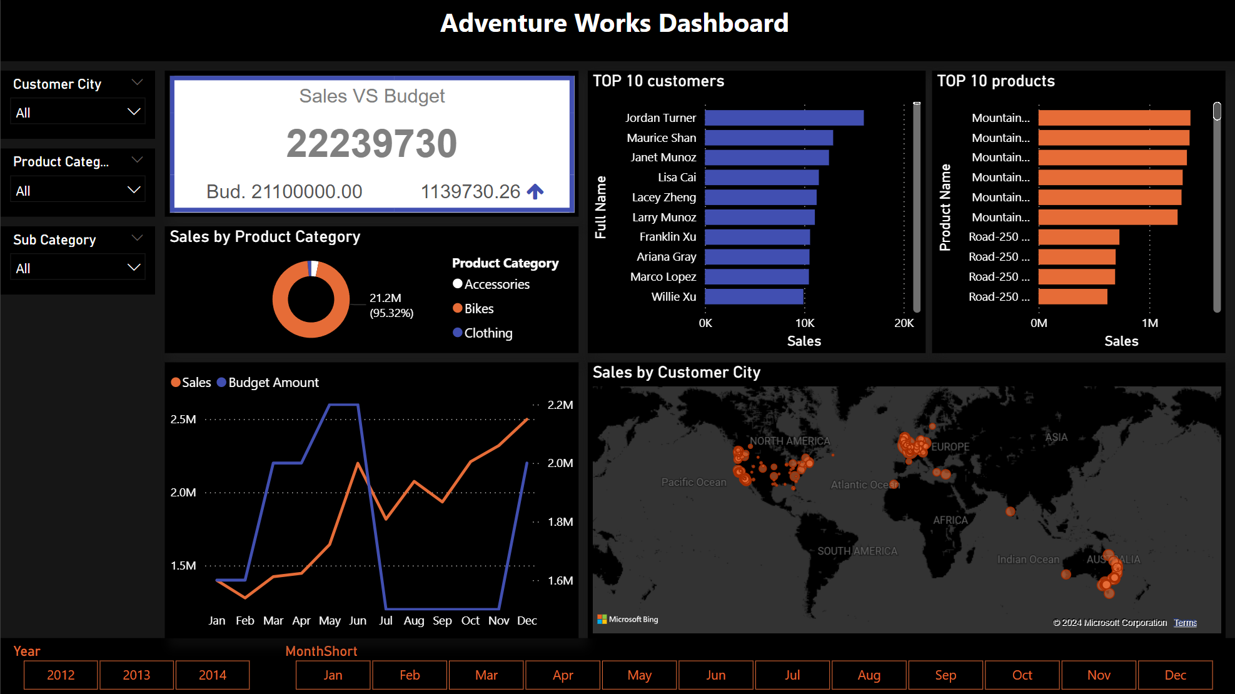Select year 2013 slicer
The height and width of the screenshot is (694, 1235).
136,675
